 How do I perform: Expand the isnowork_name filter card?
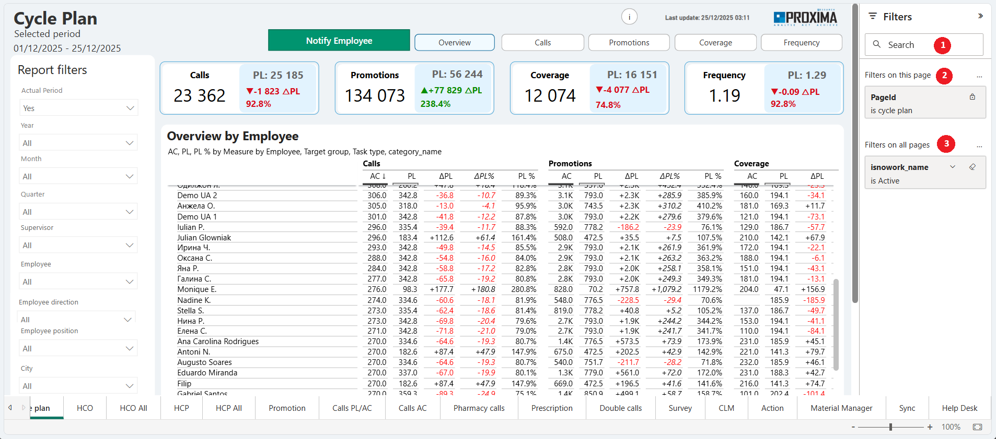pyautogui.click(x=953, y=167)
